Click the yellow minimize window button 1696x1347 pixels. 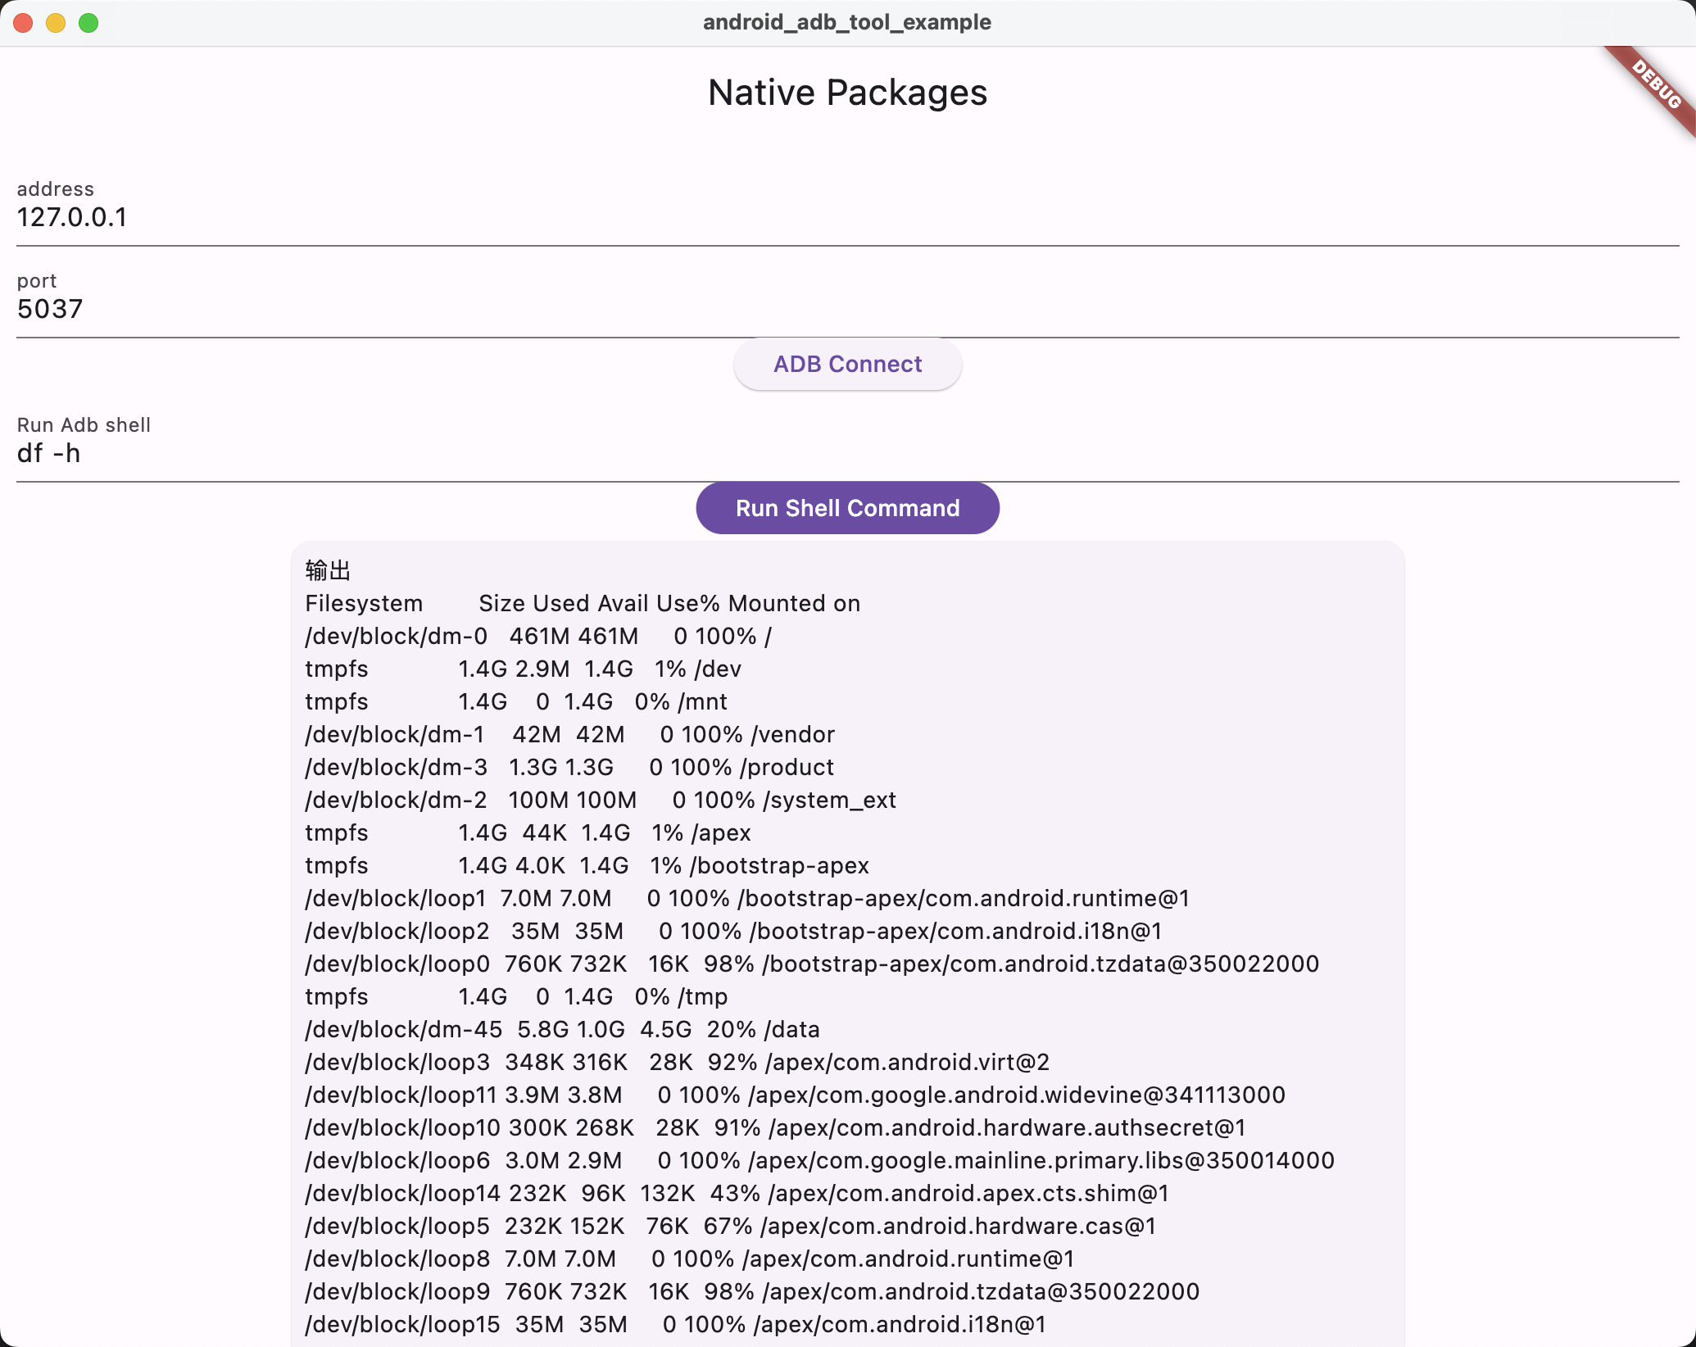tap(56, 23)
